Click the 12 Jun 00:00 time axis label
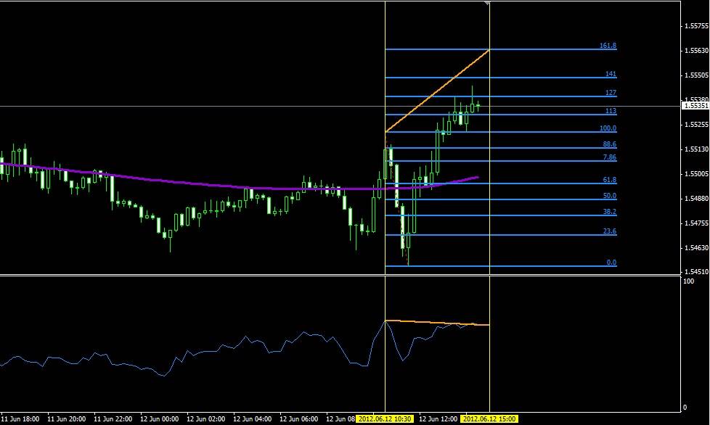This screenshot has width=710, height=425. coord(161,418)
